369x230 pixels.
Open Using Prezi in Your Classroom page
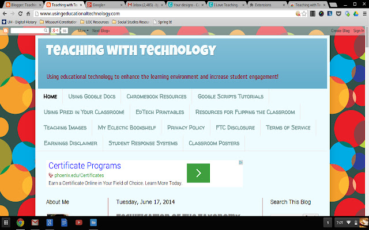coord(84,112)
